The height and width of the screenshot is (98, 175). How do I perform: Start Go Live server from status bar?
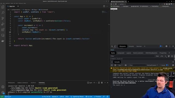[x=89, y=97]
